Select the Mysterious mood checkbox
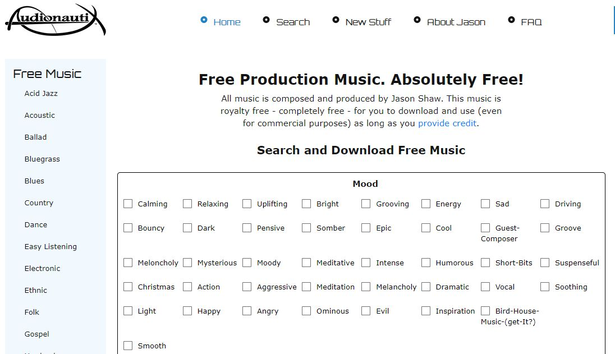 (187, 263)
